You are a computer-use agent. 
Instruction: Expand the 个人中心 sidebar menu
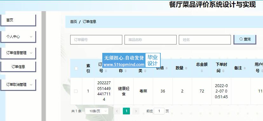(18, 37)
